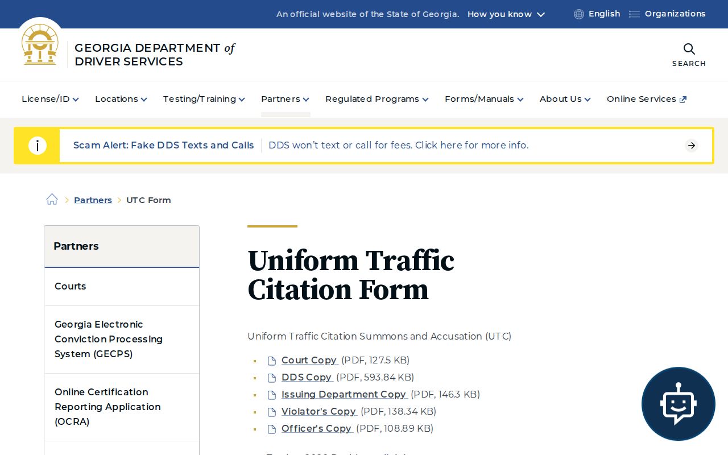Open the About Us menu

(565, 99)
